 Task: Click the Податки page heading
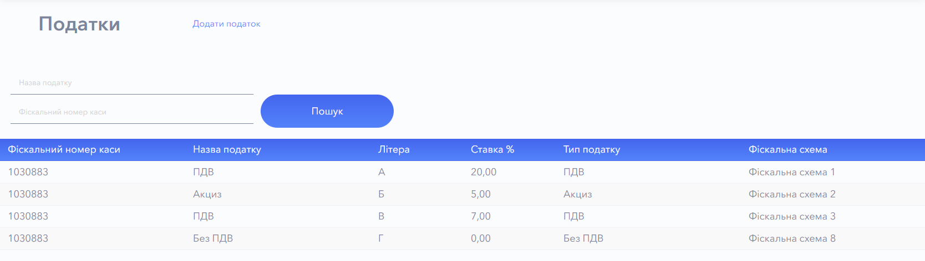tap(79, 24)
